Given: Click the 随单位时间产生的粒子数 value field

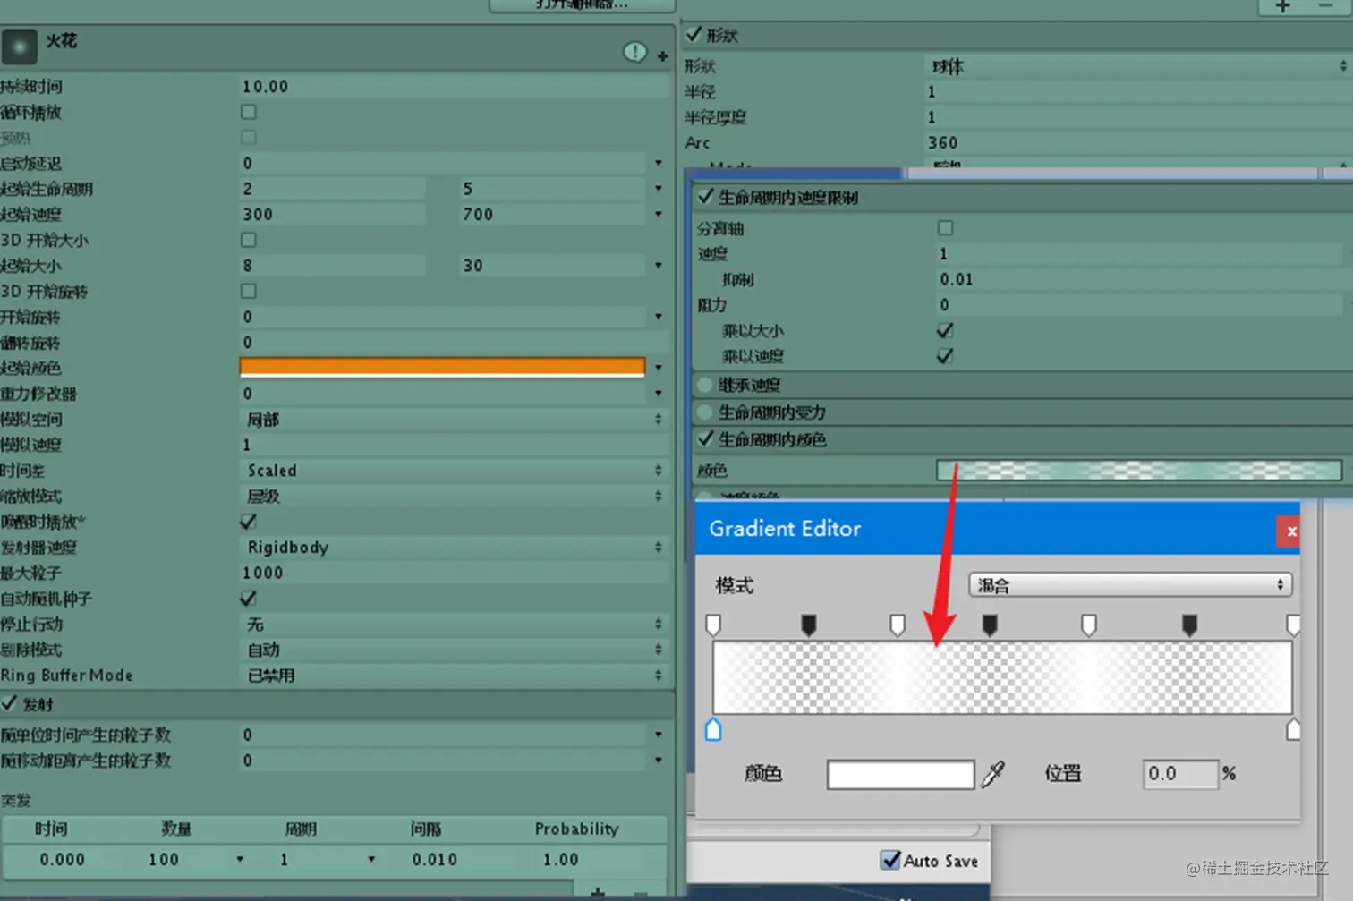Looking at the screenshot, I should point(442,735).
